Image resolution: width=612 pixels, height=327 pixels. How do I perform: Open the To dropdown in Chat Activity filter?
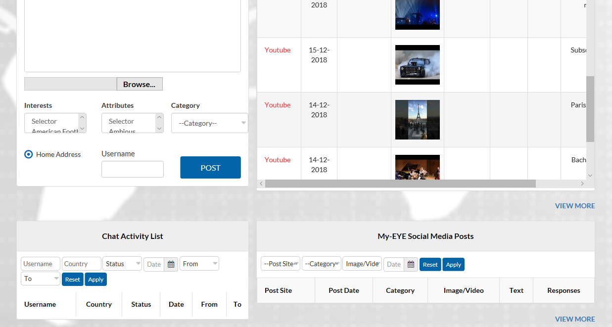point(41,279)
